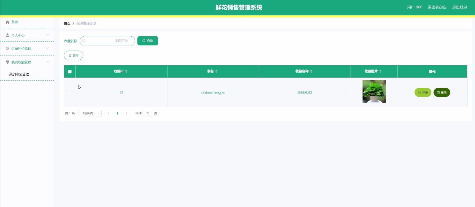
Task: Click the dark green 删除 row button
Action: click(x=442, y=93)
